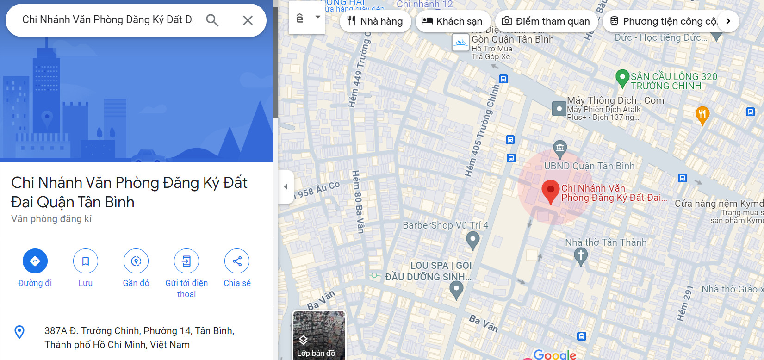Expand more category chips with the chevron
The height and width of the screenshot is (360, 764).
point(728,21)
